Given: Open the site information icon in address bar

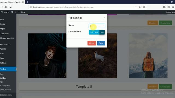Looking at the screenshot, I should tap(31, 7).
